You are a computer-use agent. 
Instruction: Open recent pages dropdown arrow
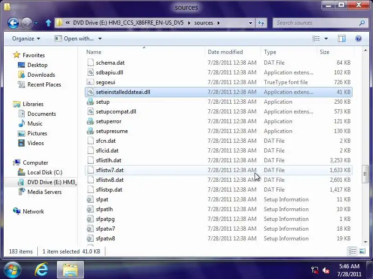click(x=36, y=23)
